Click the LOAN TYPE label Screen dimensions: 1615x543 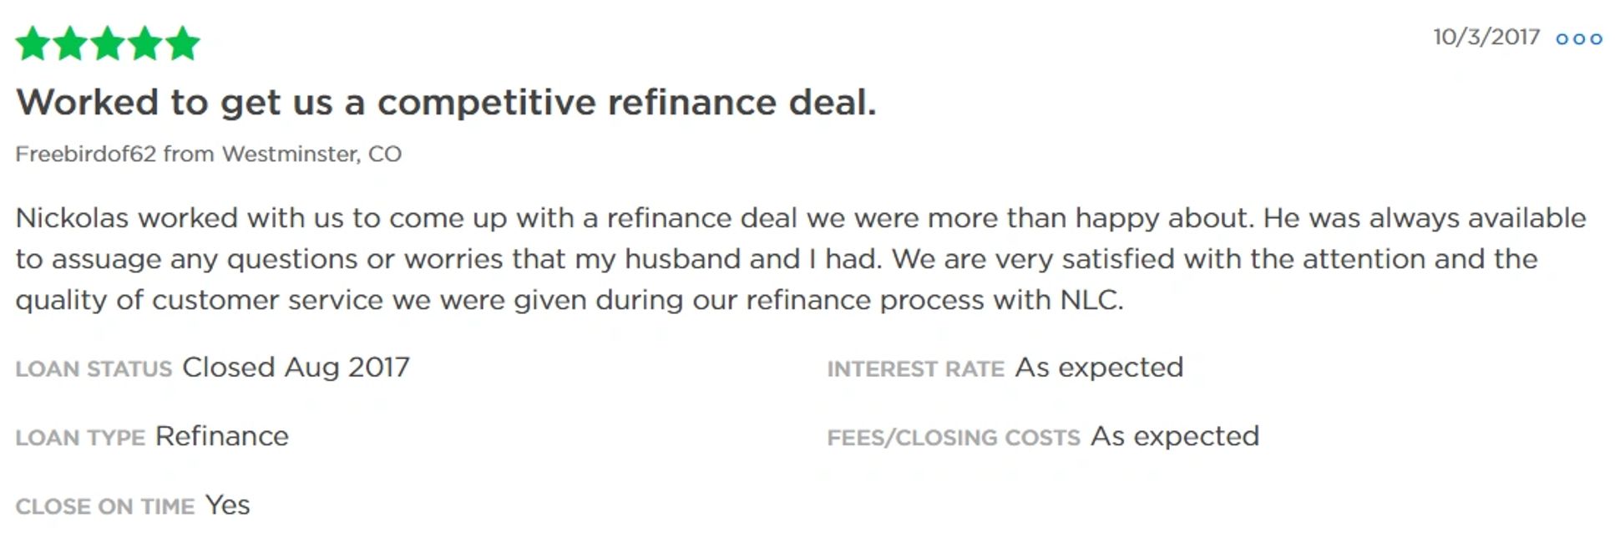(x=80, y=437)
